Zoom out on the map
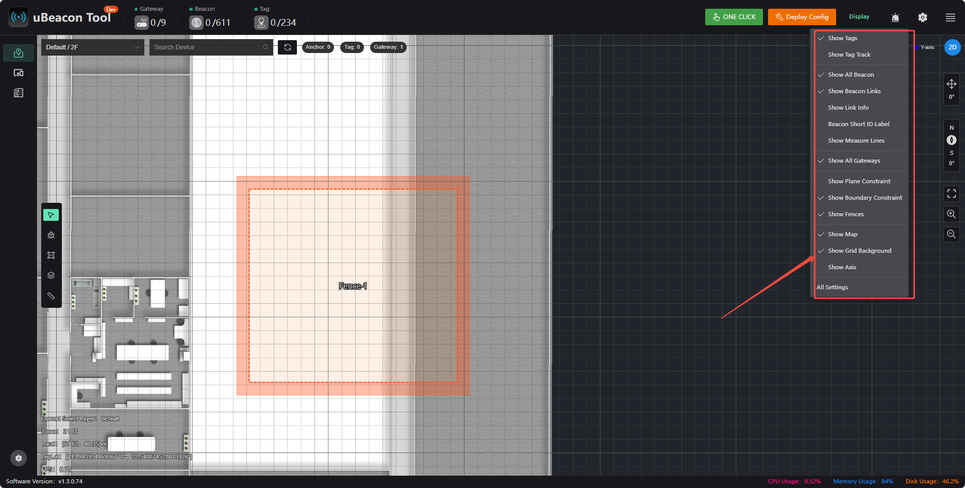Image resolution: width=965 pixels, height=488 pixels. click(x=952, y=234)
